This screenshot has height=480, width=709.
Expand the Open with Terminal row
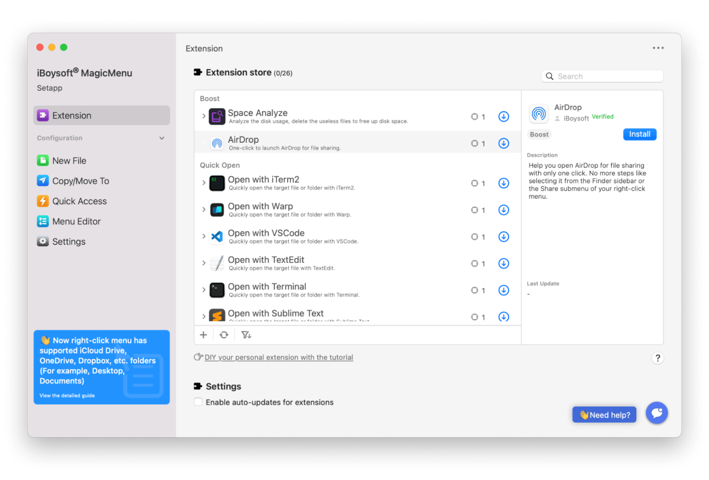tap(204, 290)
